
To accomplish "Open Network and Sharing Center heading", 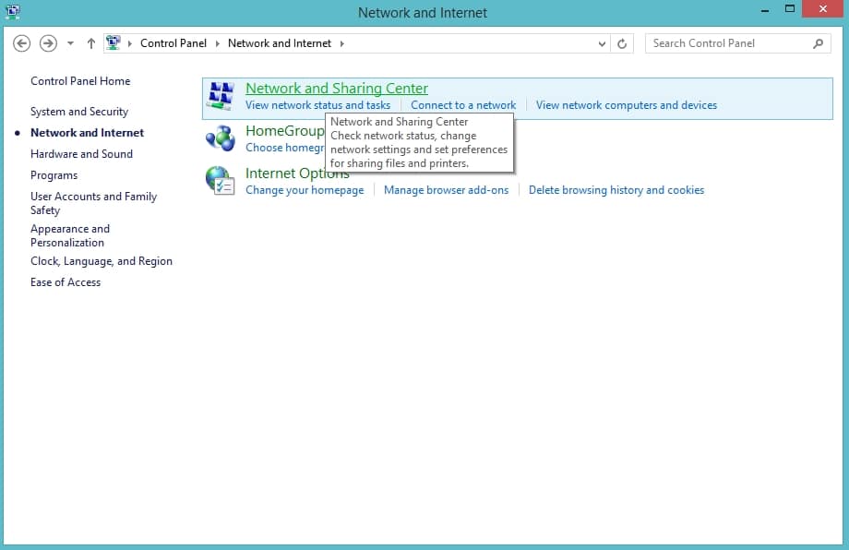I will pyautogui.click(x=336, y=89).
